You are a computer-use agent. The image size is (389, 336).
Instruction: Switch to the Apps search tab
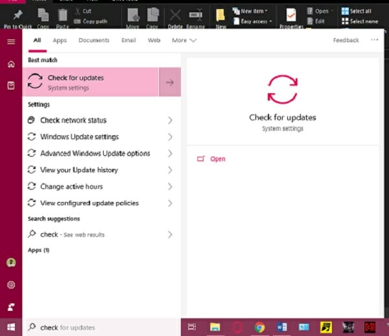[60, 40]
